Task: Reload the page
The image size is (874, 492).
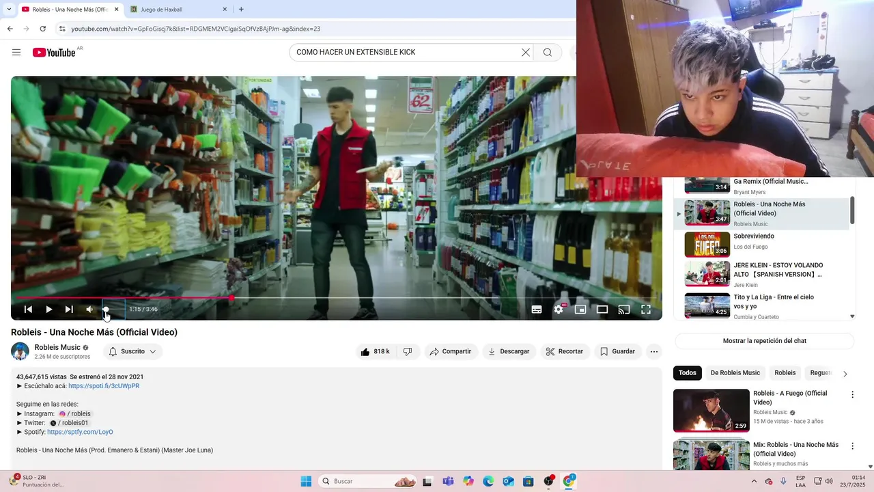Action: pyautogui.click(x=42, y=29)
